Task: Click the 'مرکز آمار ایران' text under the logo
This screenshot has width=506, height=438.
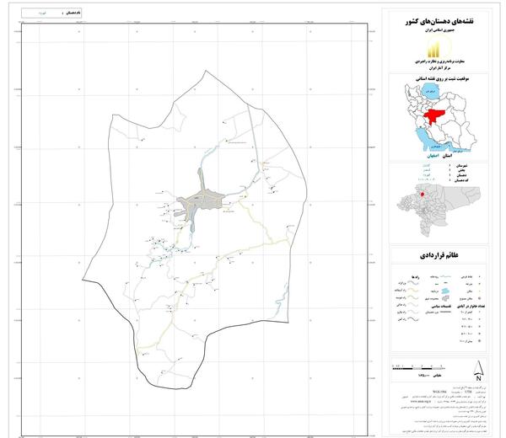Action: click(x=439, y=68)
